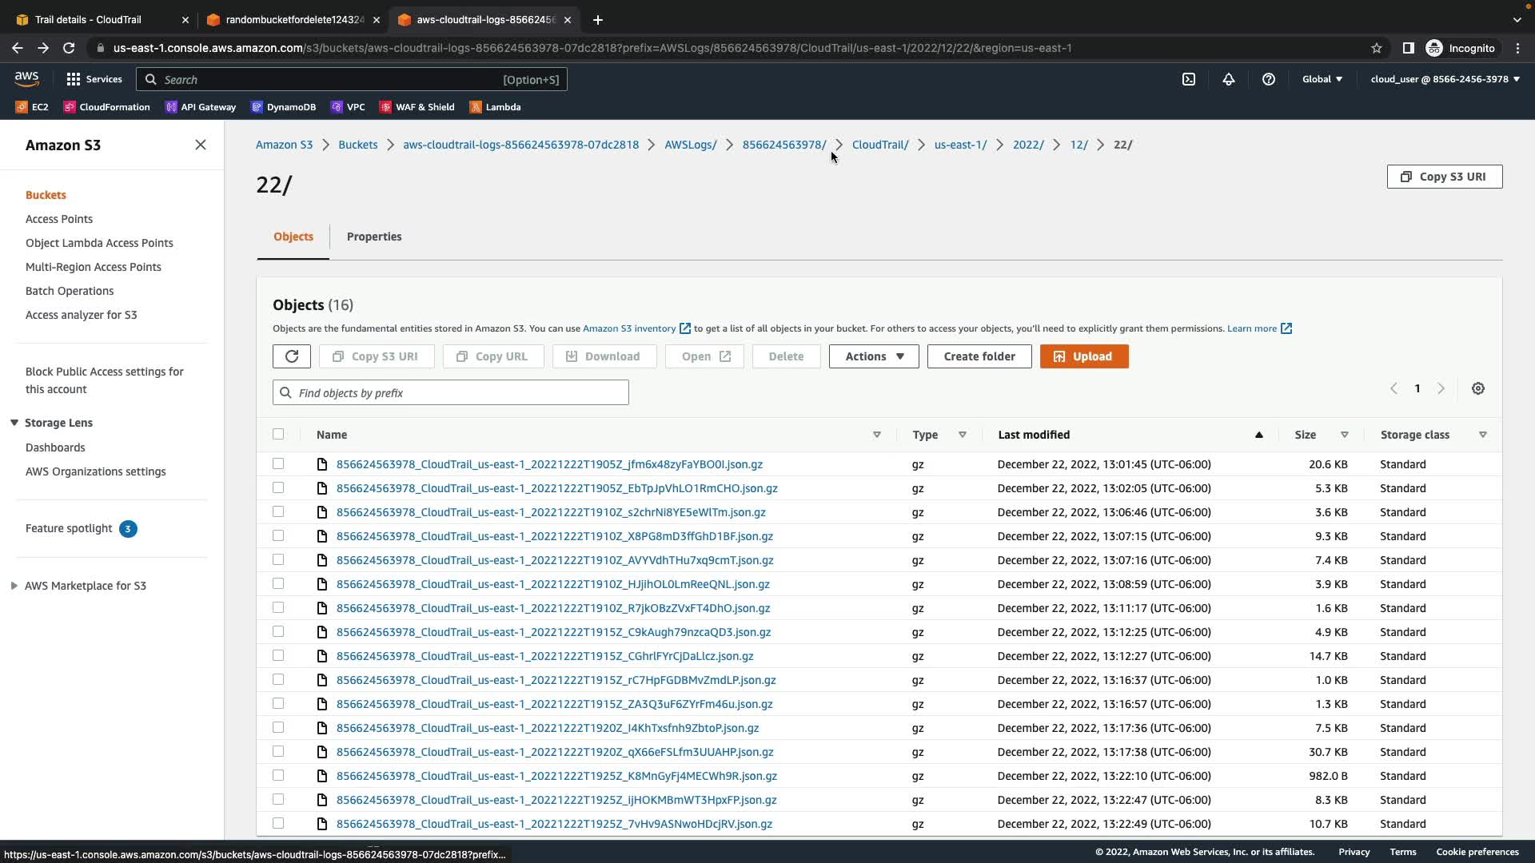Open the notifications bell icon
This screenshot has width=1535, height=863.
pos(1229,79)
